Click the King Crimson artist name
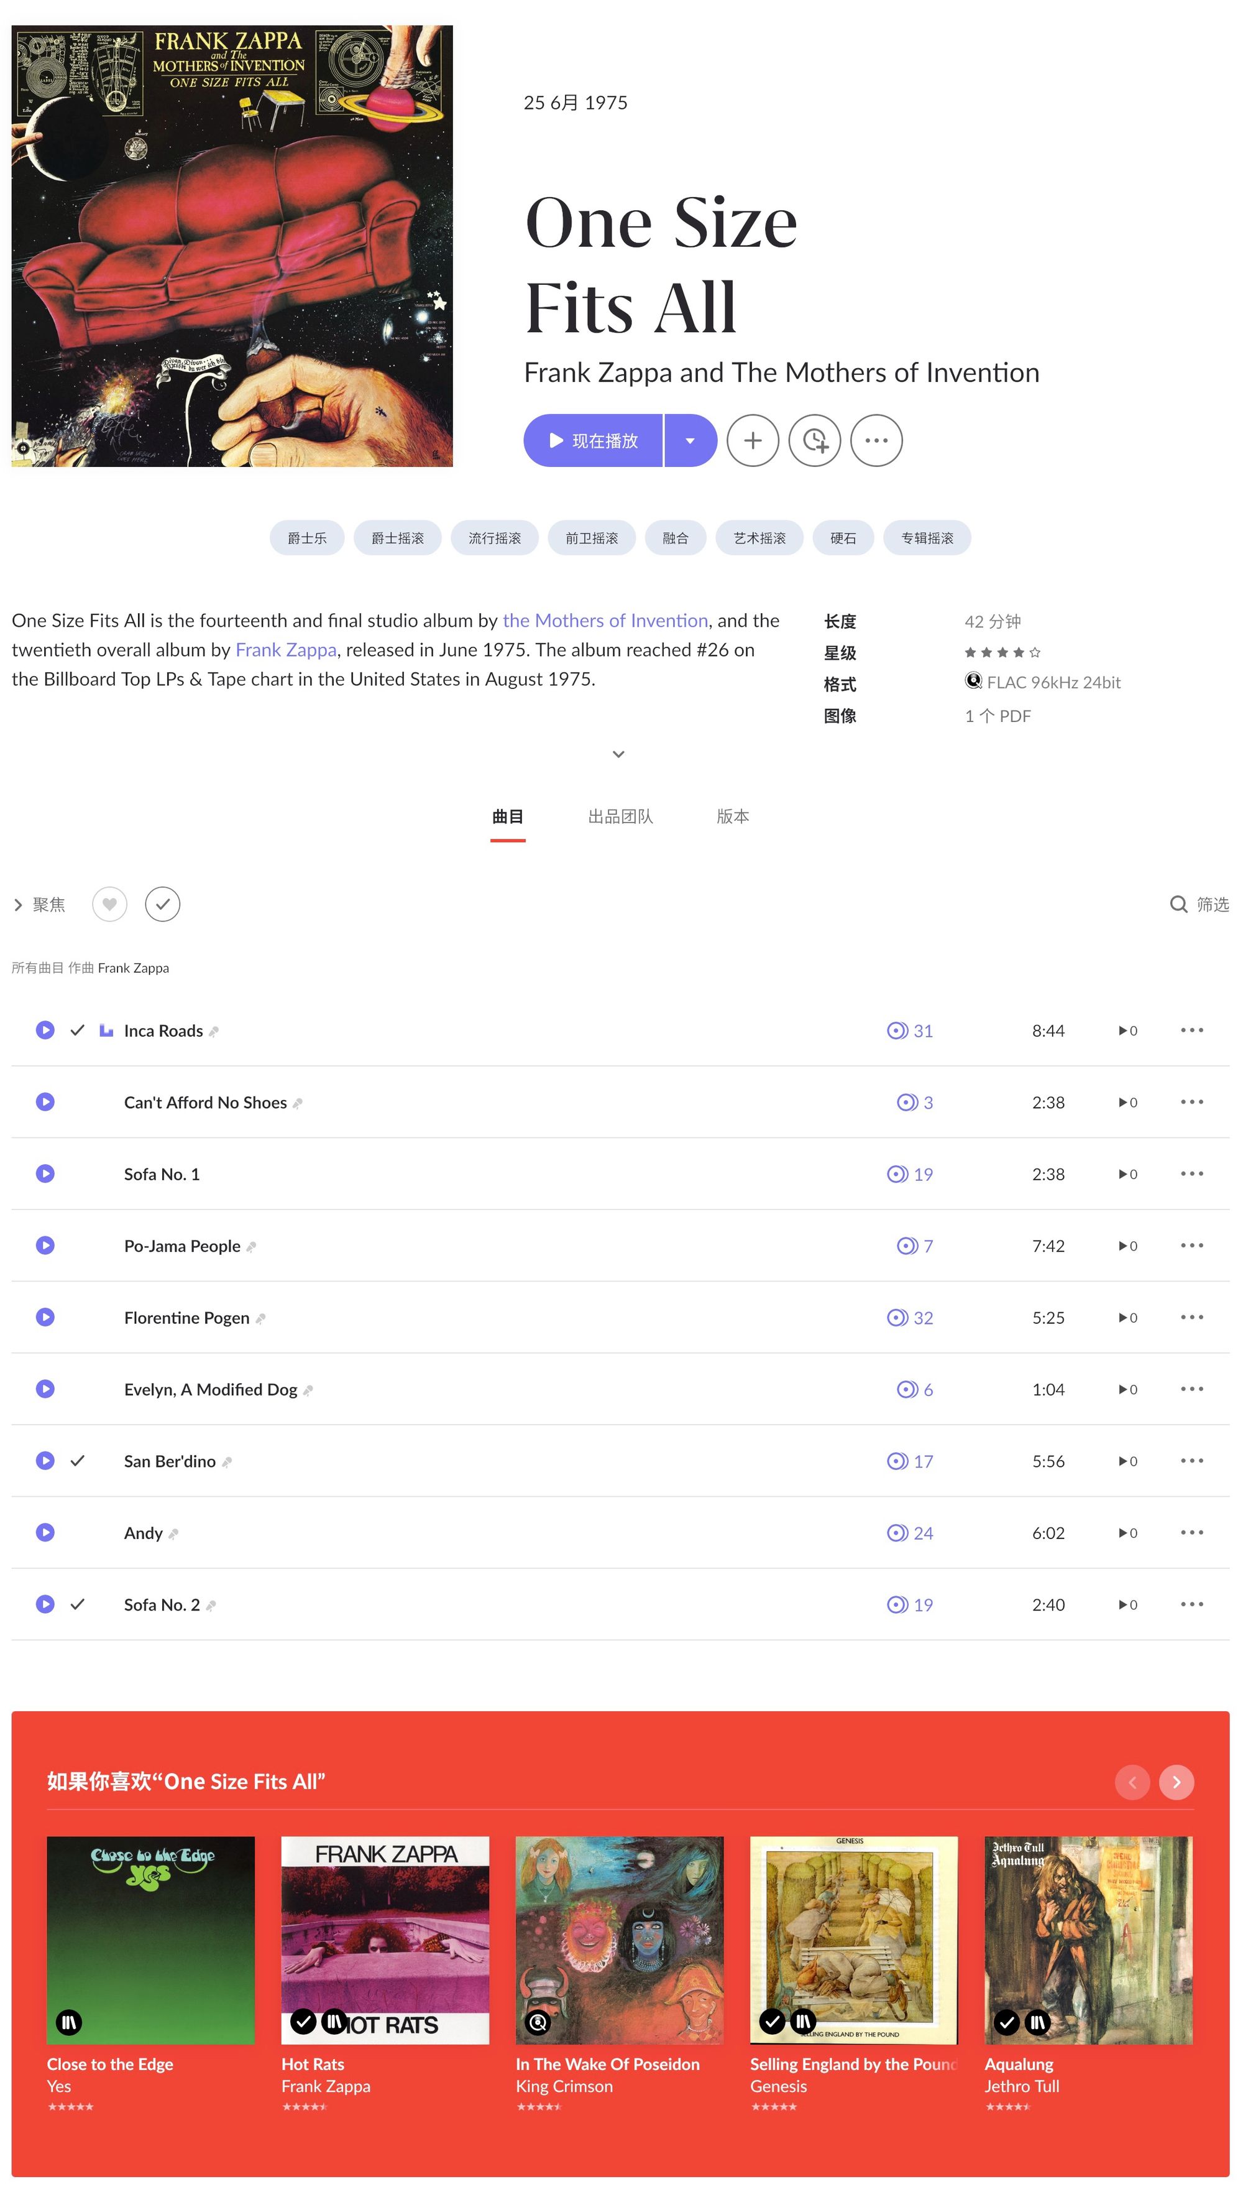 (x=564, y=2086)
